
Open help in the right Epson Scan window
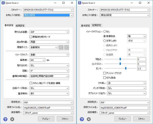click(x=82, y=119)
